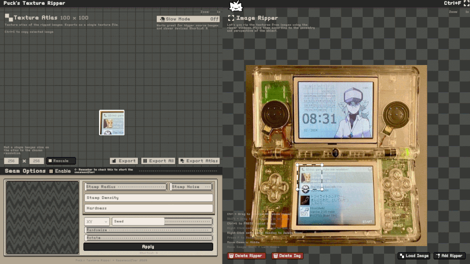
Task: Toggle Slow Mode off switch
Action: (188, 19)
